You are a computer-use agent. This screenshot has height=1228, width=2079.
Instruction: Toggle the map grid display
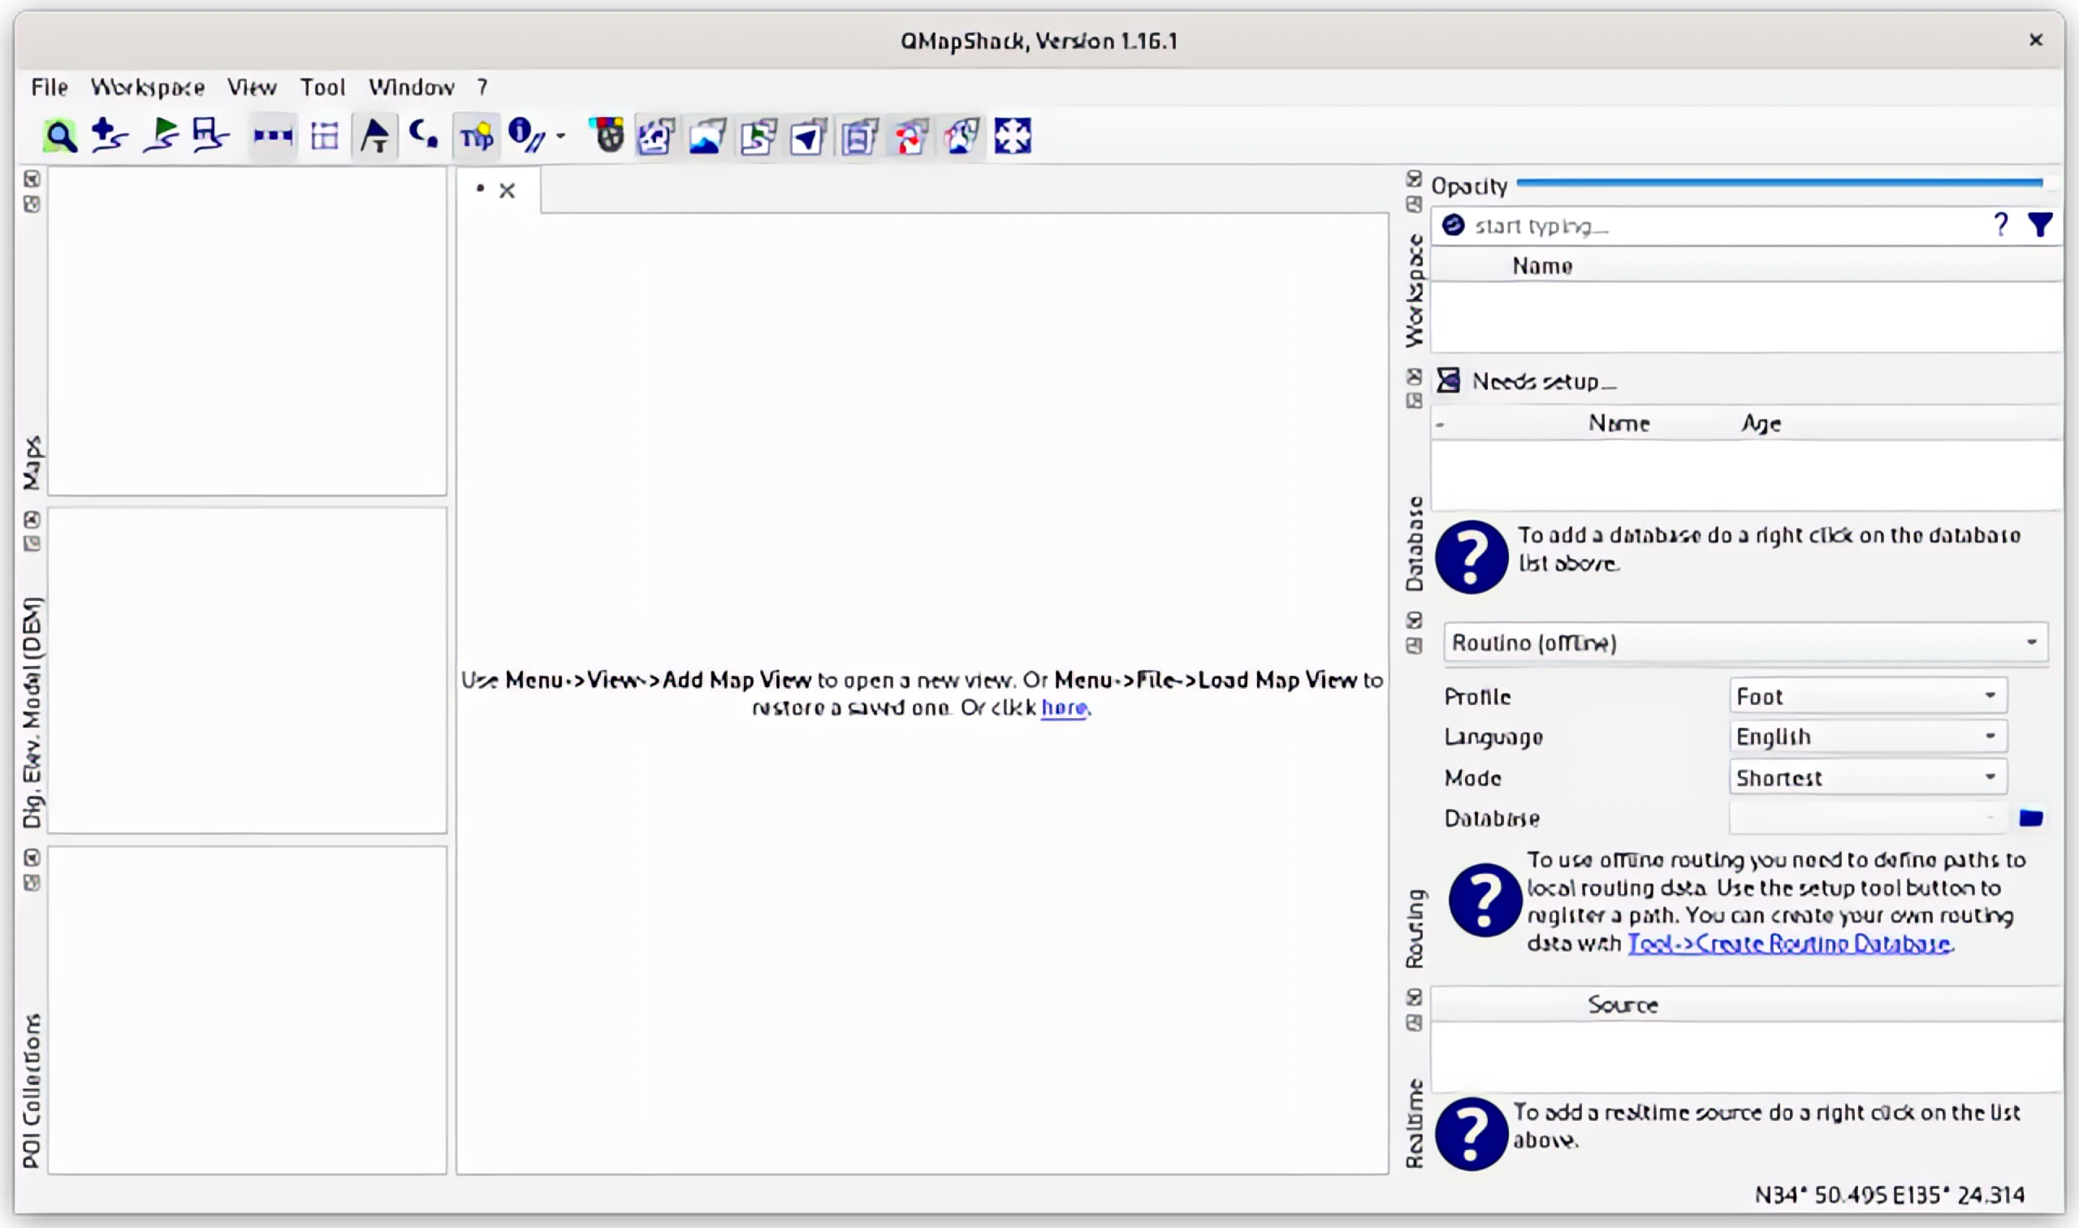click(x=324, y=136)
